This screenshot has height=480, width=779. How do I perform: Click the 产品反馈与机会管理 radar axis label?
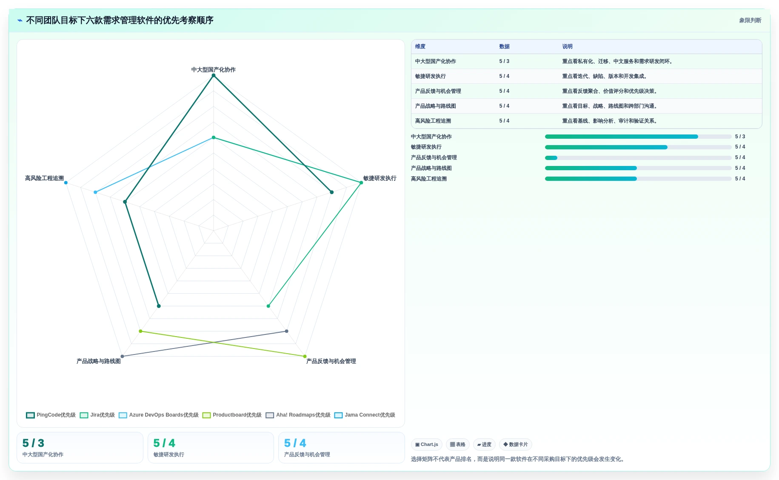(331, 361)
